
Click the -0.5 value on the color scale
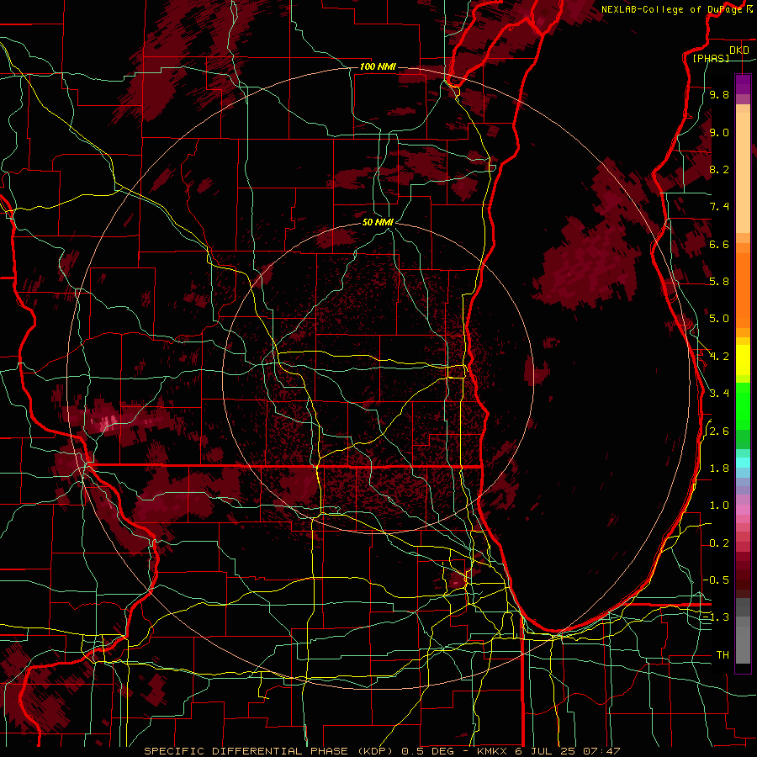[717, 580]
